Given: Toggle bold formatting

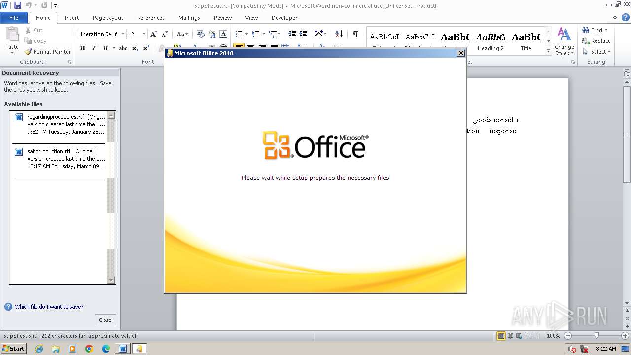Looking at the screenshot, I should pos(82,48).
